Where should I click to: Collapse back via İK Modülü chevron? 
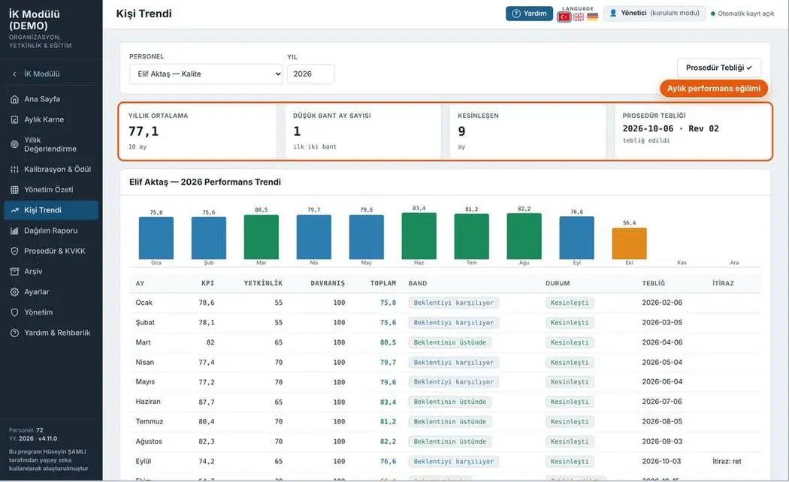[14, 74]
